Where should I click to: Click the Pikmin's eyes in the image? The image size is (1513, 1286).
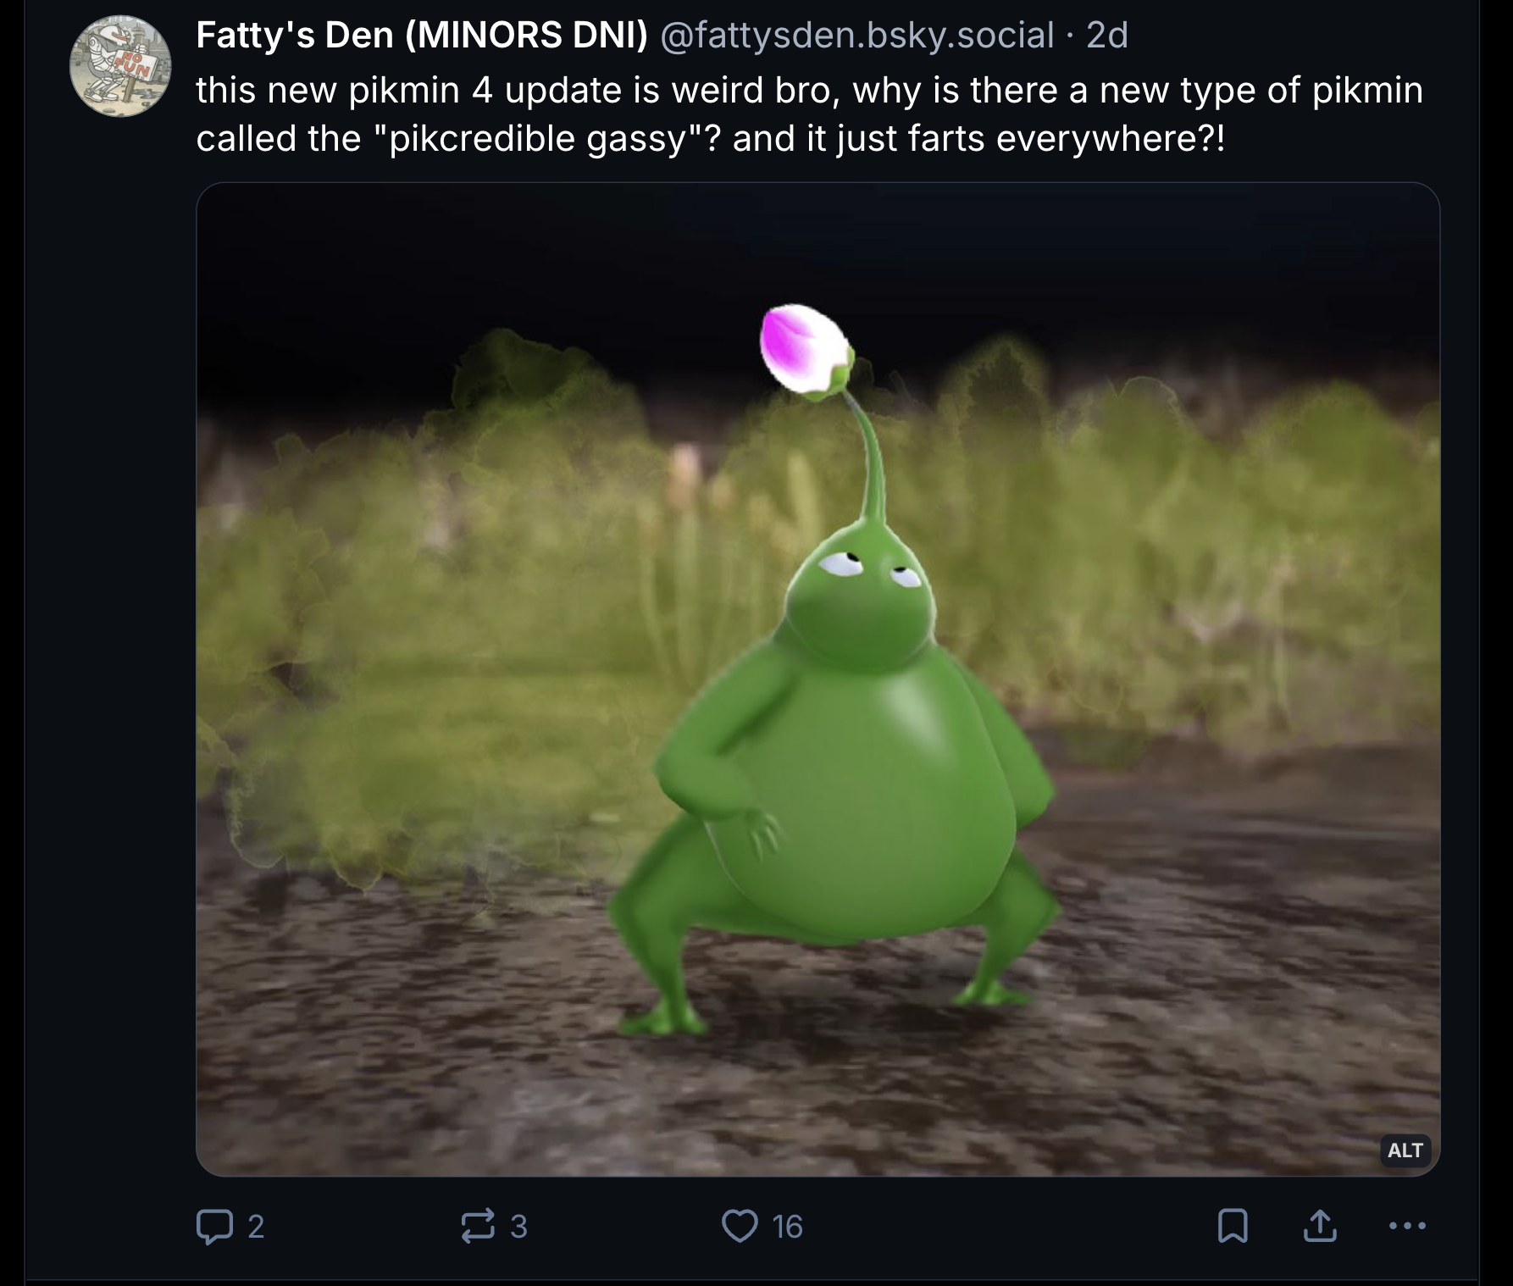point(871,568)
